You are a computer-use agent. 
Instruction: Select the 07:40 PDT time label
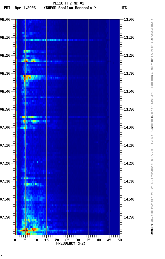[5, 199]
